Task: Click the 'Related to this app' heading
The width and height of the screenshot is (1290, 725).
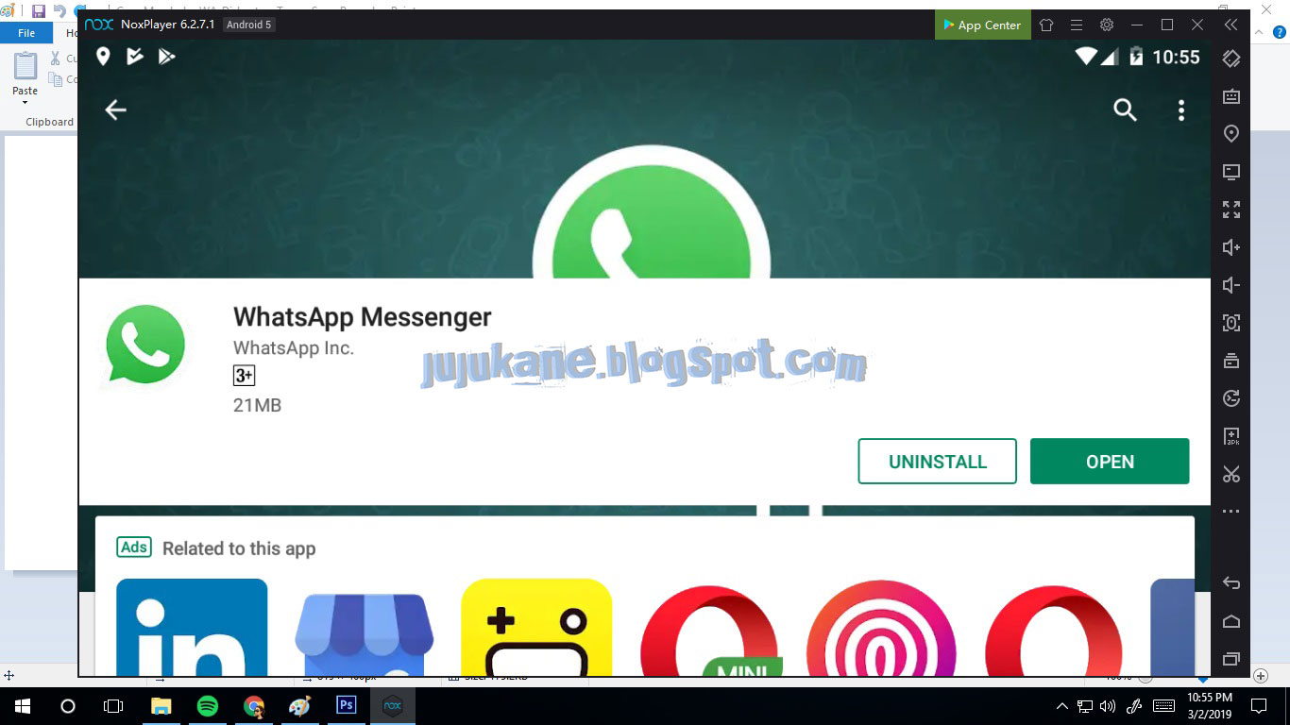Action: (x=239, y=548)
